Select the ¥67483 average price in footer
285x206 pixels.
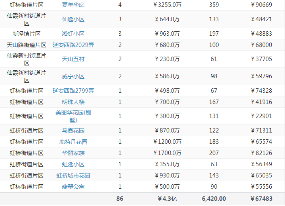click(261, 199)
